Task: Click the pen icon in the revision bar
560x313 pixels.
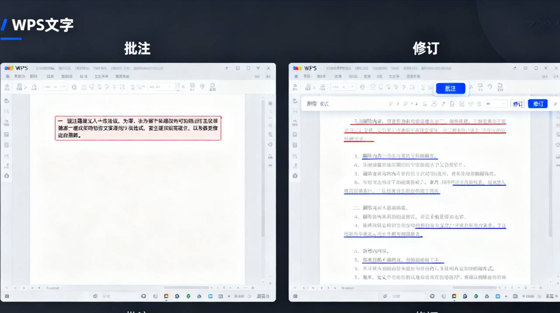Action: tap(443, 104)
